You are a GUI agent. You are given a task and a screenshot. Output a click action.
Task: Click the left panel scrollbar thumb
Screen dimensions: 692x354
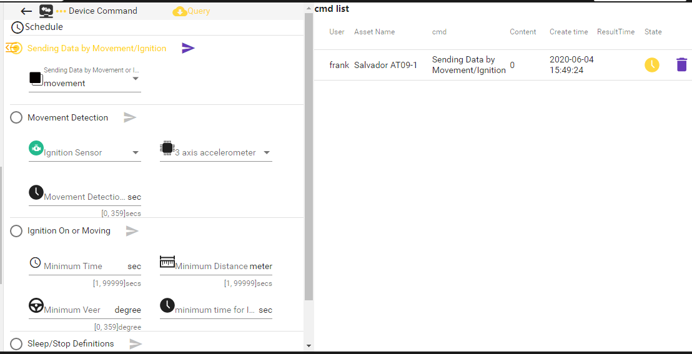(309, 156)
